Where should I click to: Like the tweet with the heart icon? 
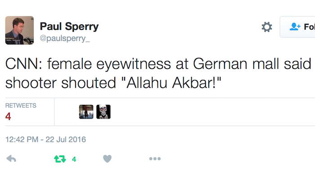[x=107, y=159]
